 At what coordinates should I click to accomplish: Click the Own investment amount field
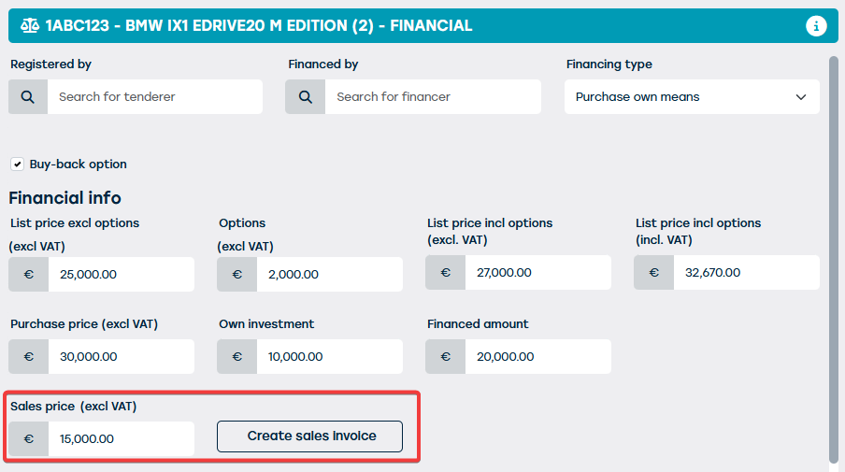tap(328, 357)
